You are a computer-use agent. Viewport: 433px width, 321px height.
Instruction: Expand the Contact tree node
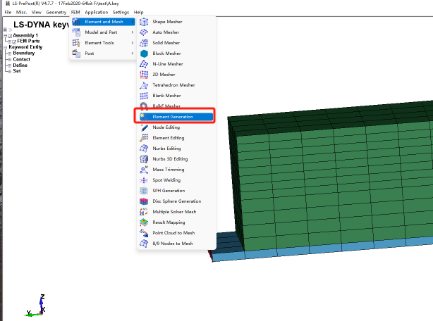[10, 60]
